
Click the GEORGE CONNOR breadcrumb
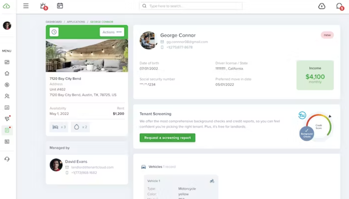102,22
